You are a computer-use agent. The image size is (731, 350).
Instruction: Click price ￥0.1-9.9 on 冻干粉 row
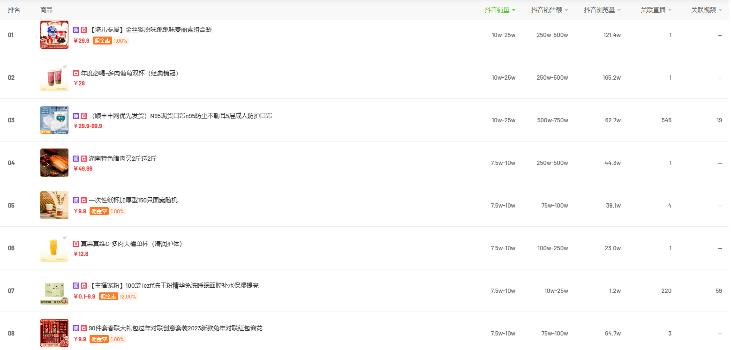[84, 297]
